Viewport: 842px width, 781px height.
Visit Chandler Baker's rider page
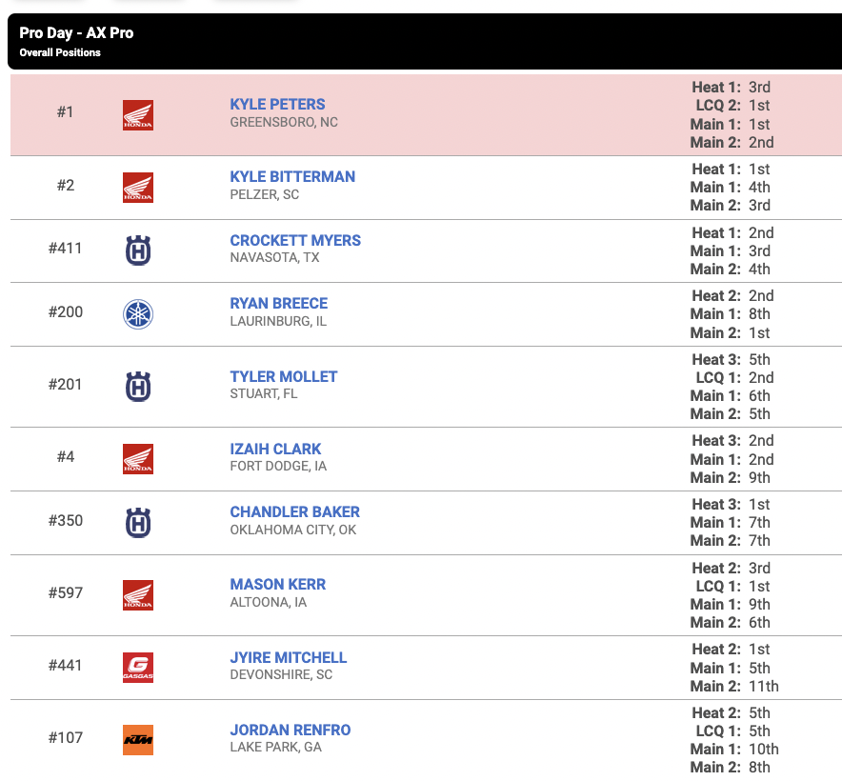click(x=294, y=511)
